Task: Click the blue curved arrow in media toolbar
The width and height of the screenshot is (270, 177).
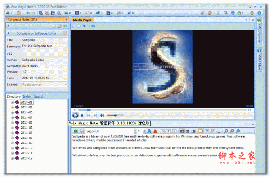Action: [x=84, y=26]
